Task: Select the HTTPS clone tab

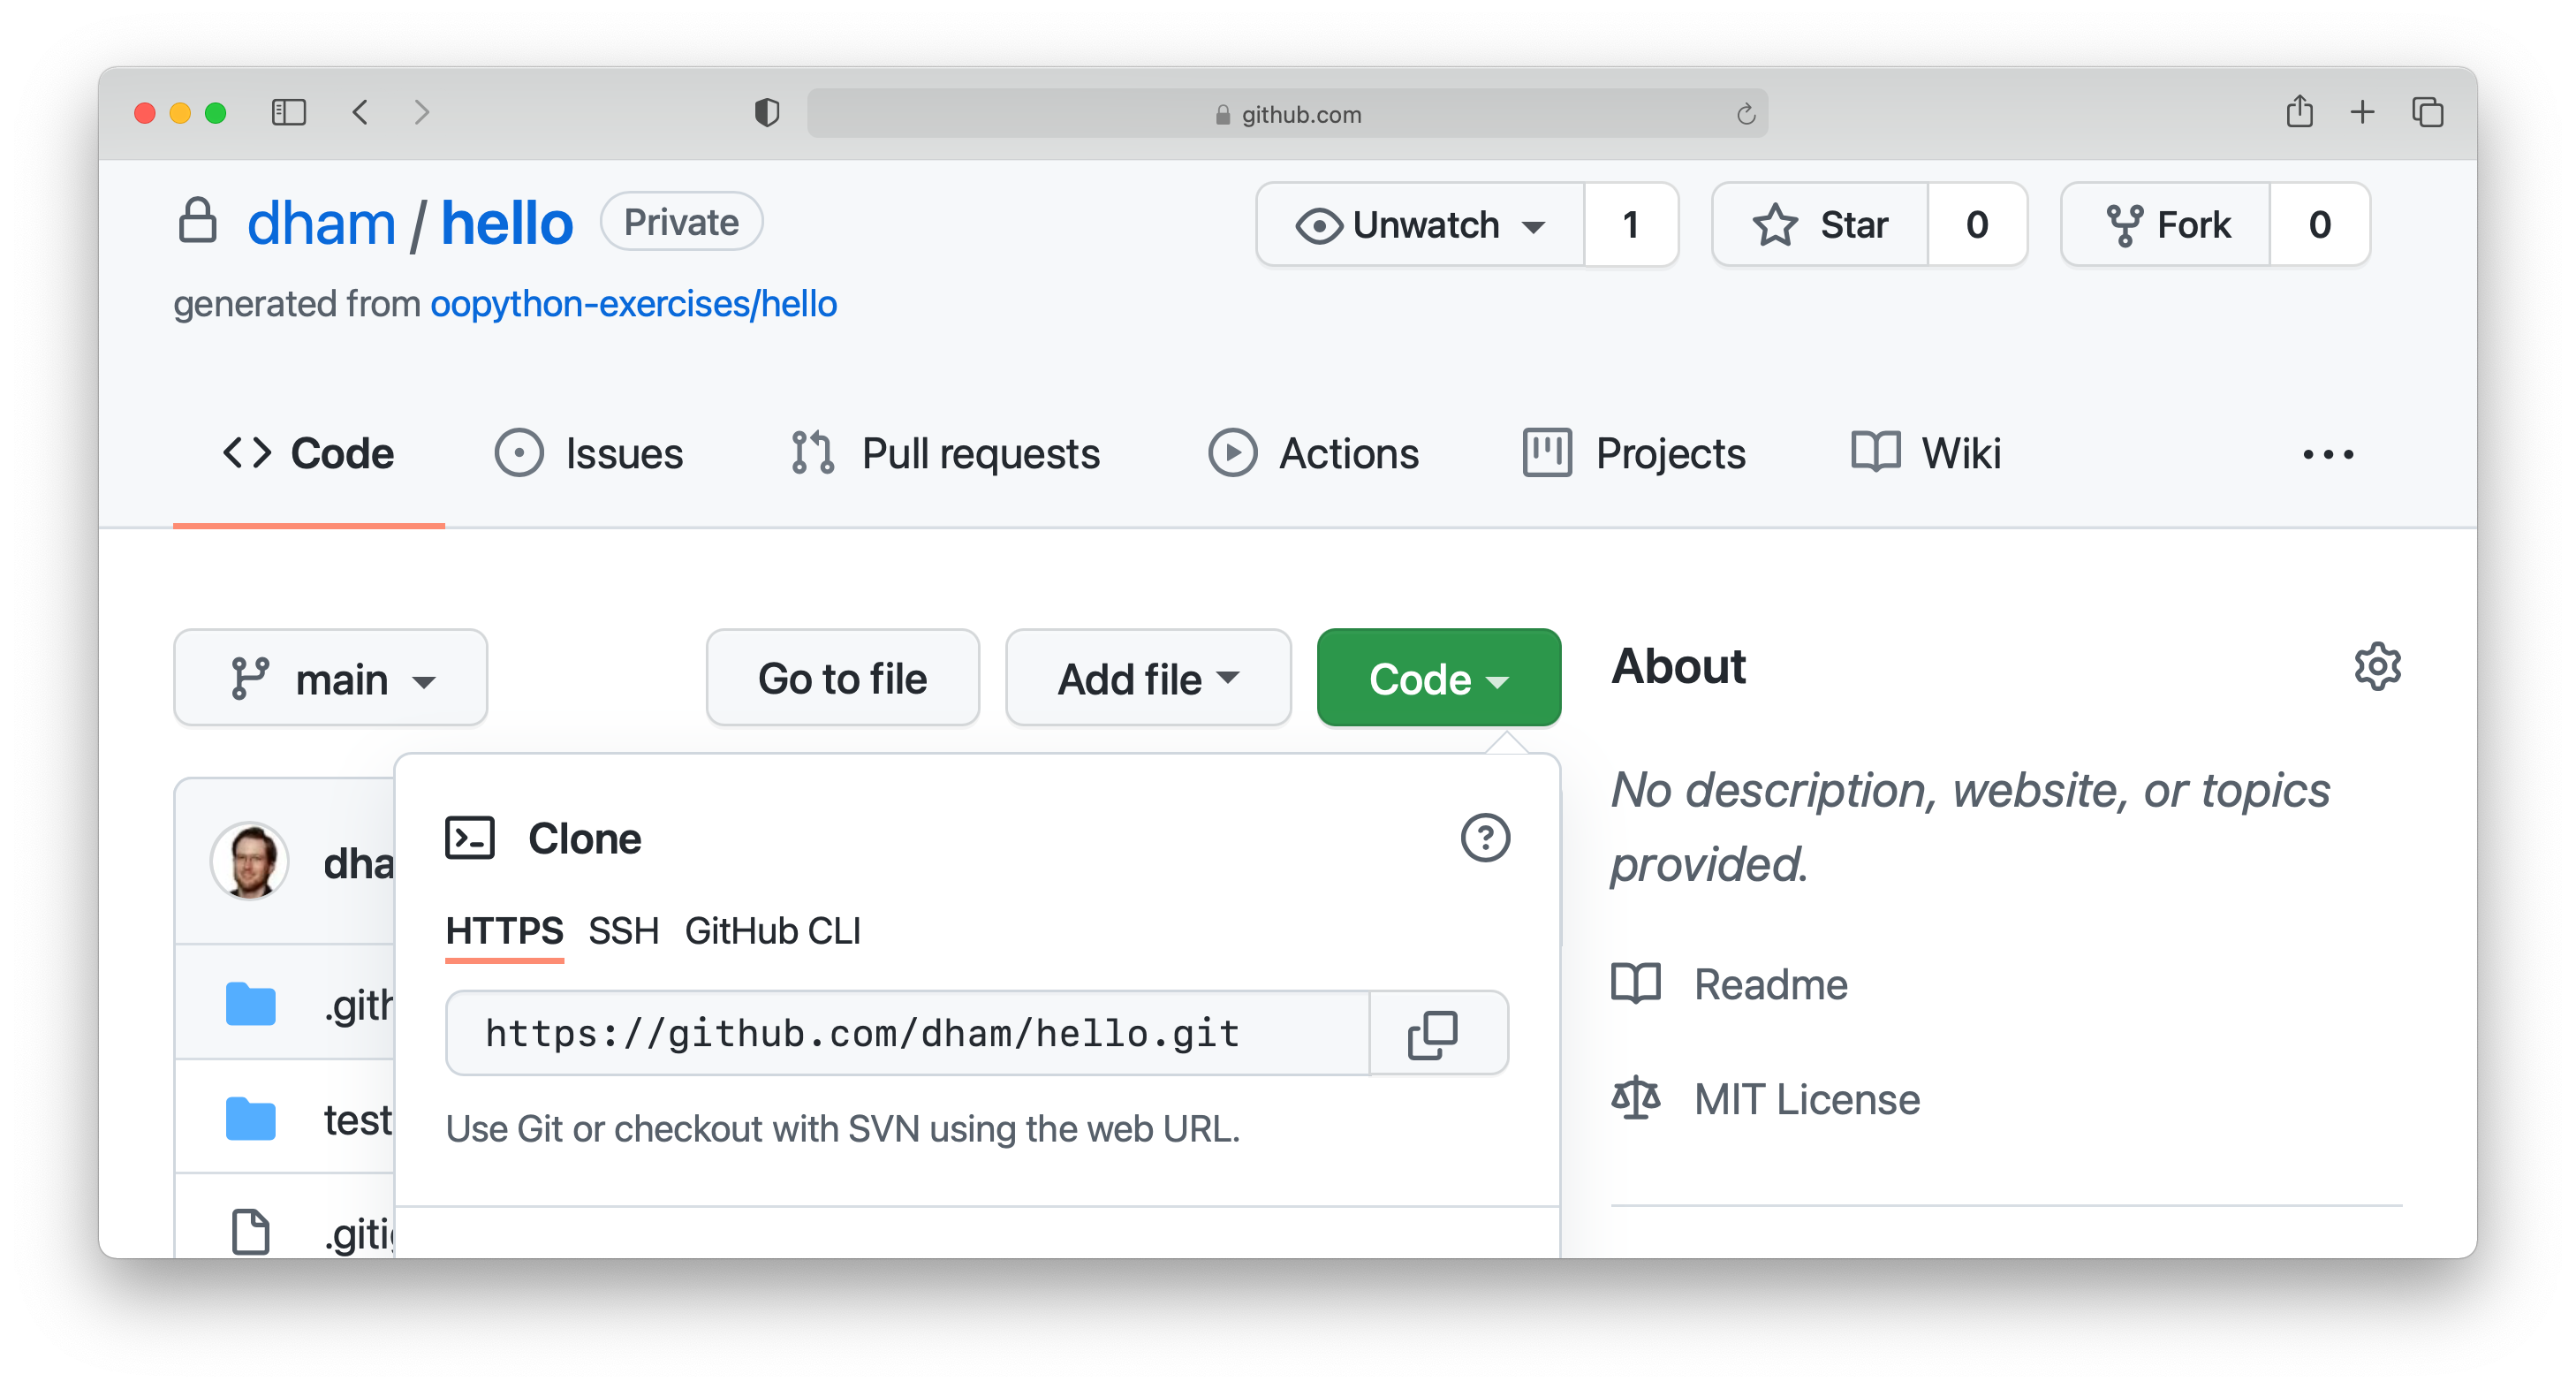Action: coord(504,931)
